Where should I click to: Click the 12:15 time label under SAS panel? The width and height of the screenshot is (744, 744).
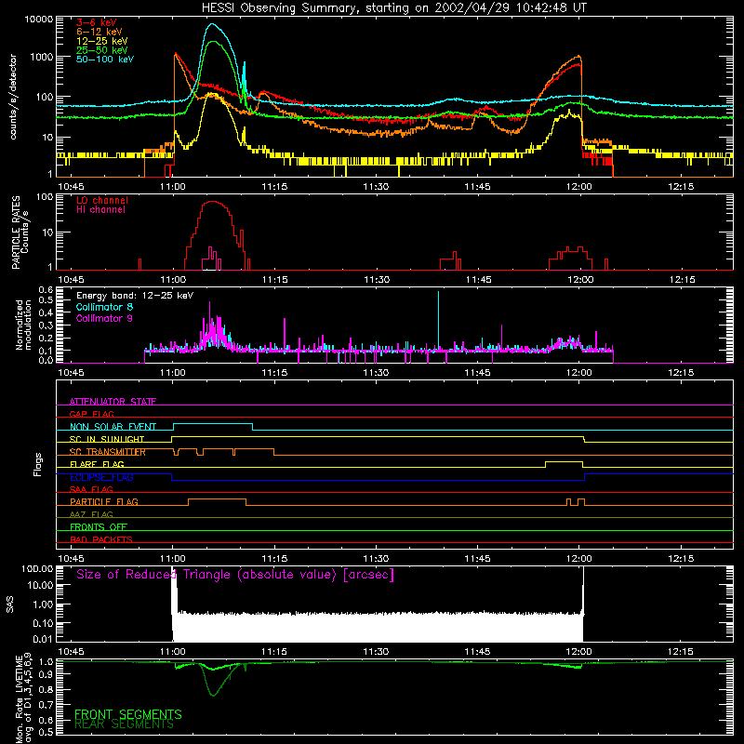point(681,652)
